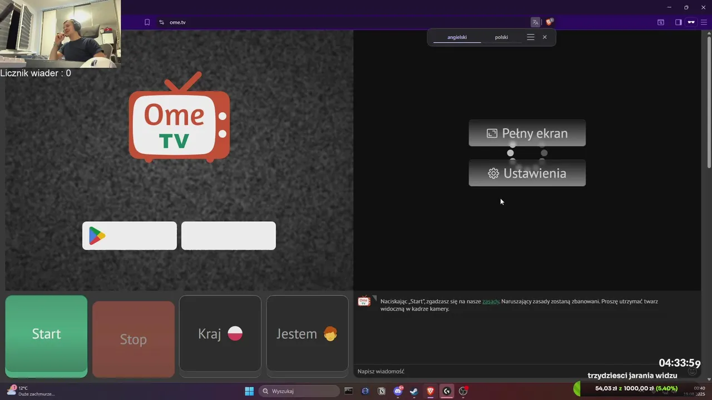The height and width of the screenshot is (400, 712).
Task: Select the angielski tab in translate popup
Action: point(457,37)
